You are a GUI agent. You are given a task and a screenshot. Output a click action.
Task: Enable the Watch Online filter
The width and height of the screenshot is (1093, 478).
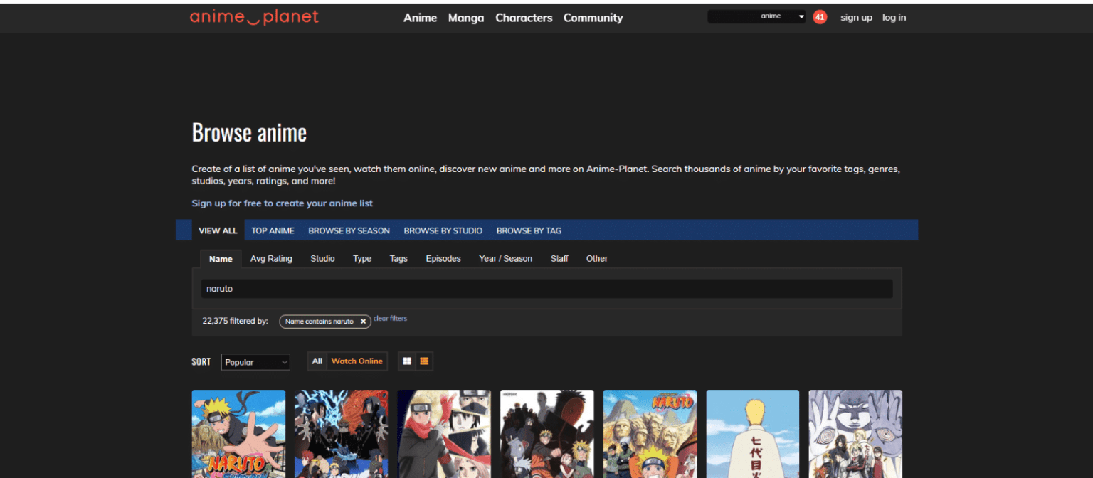point(357,361)
